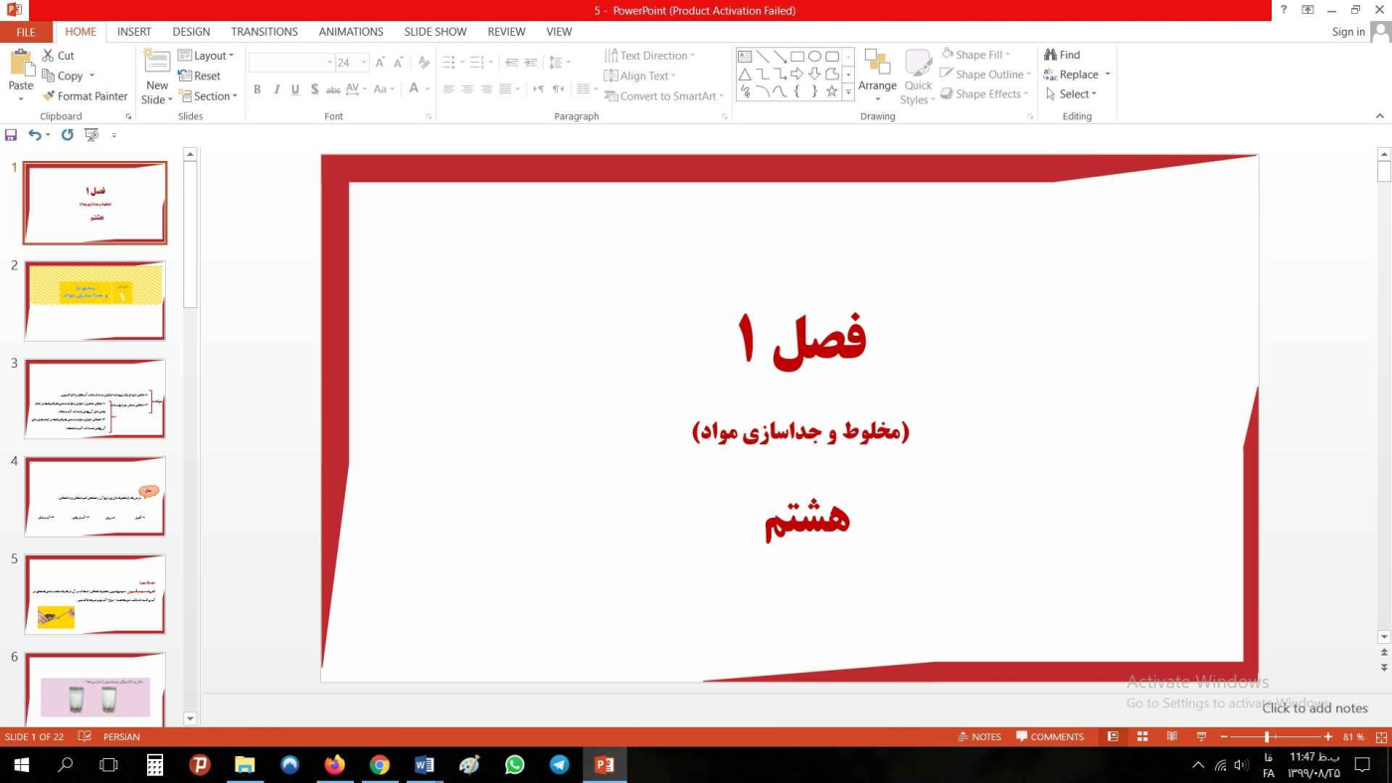Switch to Slide Sorter view icon
This screenshot has width=1392, height=783.
[x=1142, y=737]
